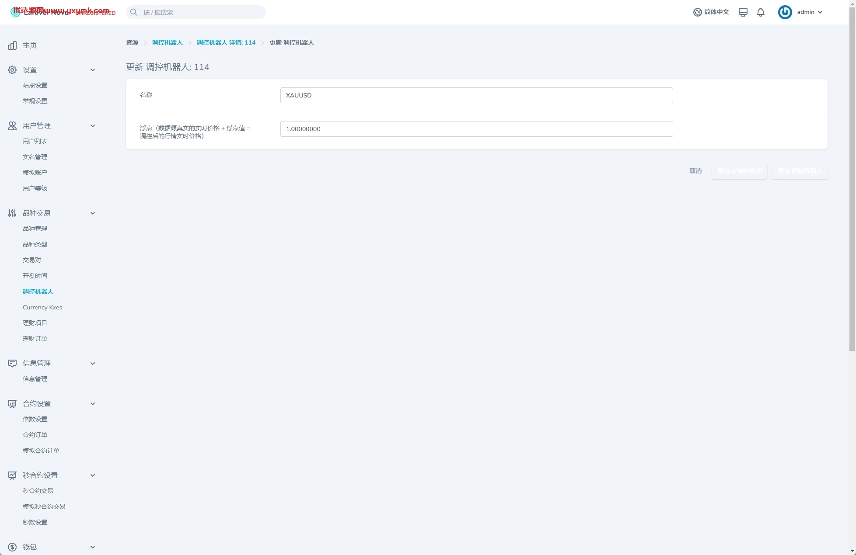Click the monitor theme icon in header
Viewport: 856px width, 555px height.
(743, 12)
